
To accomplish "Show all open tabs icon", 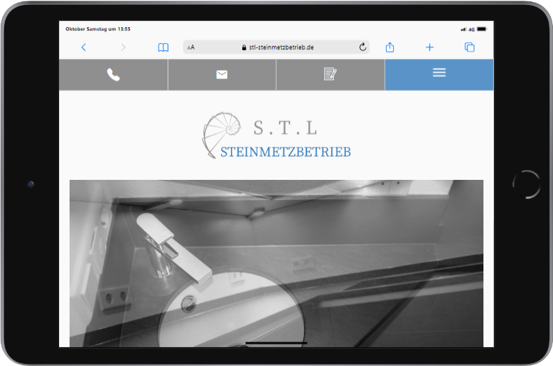I will (x=470, y=47).
